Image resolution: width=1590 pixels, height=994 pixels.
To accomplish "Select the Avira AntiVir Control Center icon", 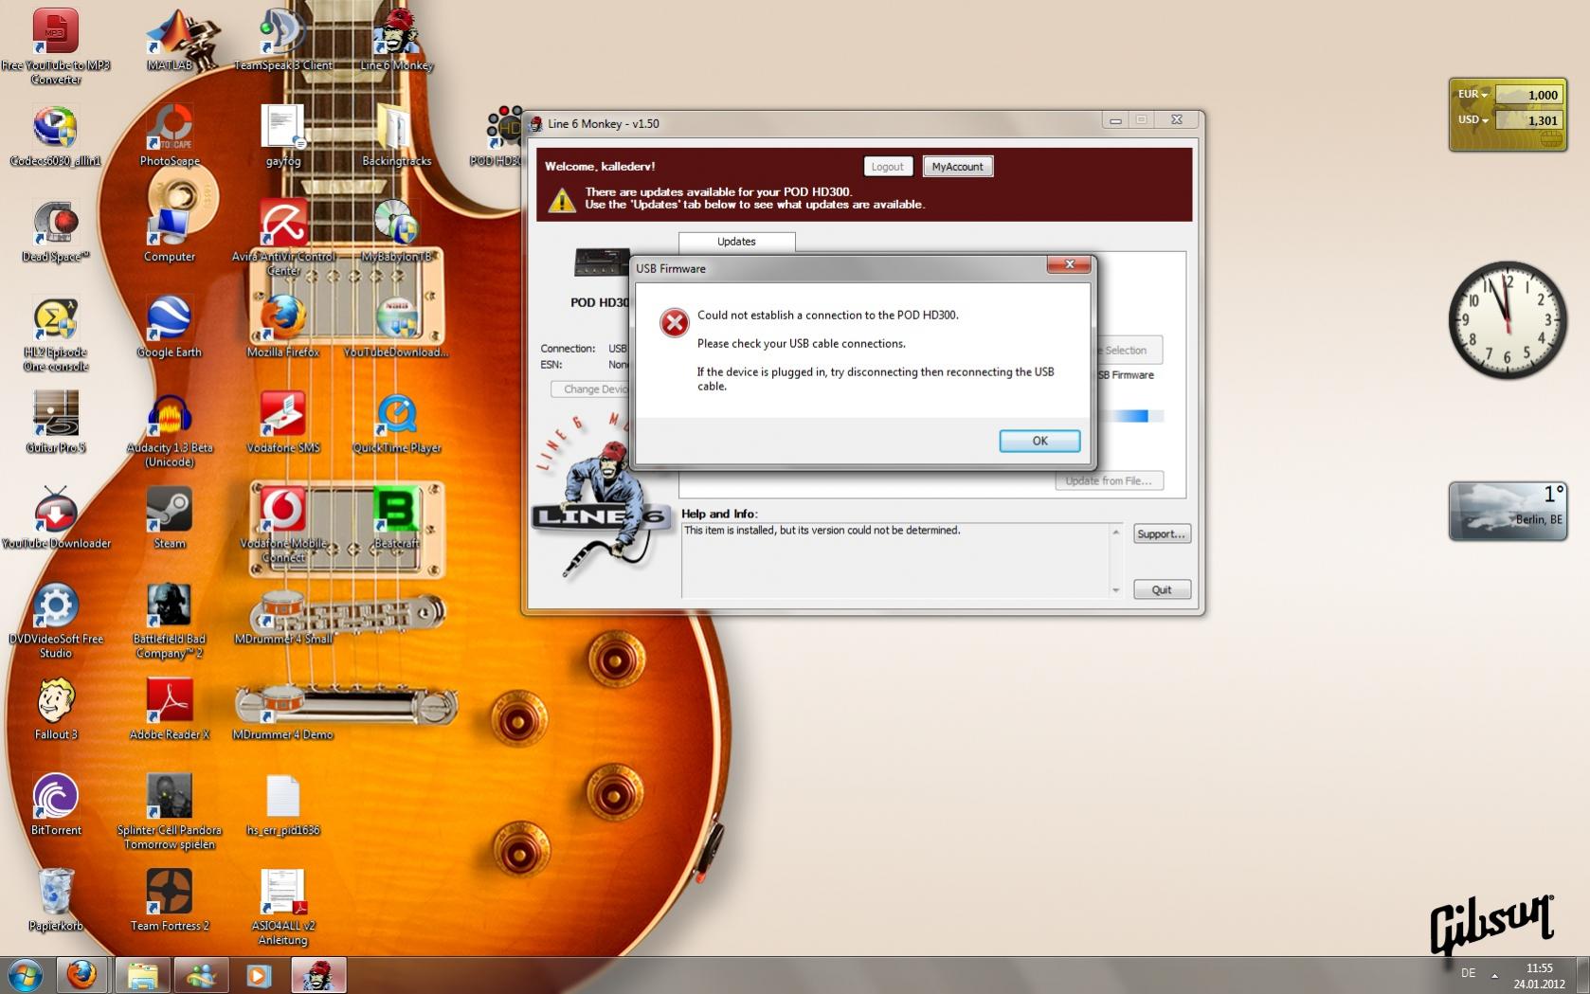I will [282, 237].
